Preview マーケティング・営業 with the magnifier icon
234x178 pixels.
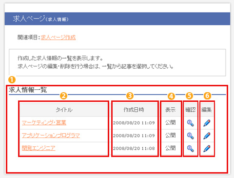click(190, 123)
